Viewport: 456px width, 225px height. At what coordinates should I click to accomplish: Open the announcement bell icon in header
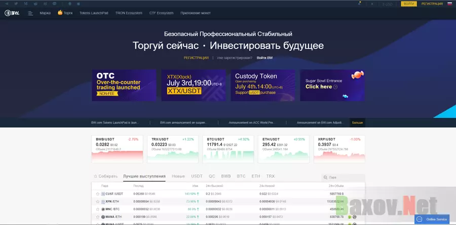[360, 4]
